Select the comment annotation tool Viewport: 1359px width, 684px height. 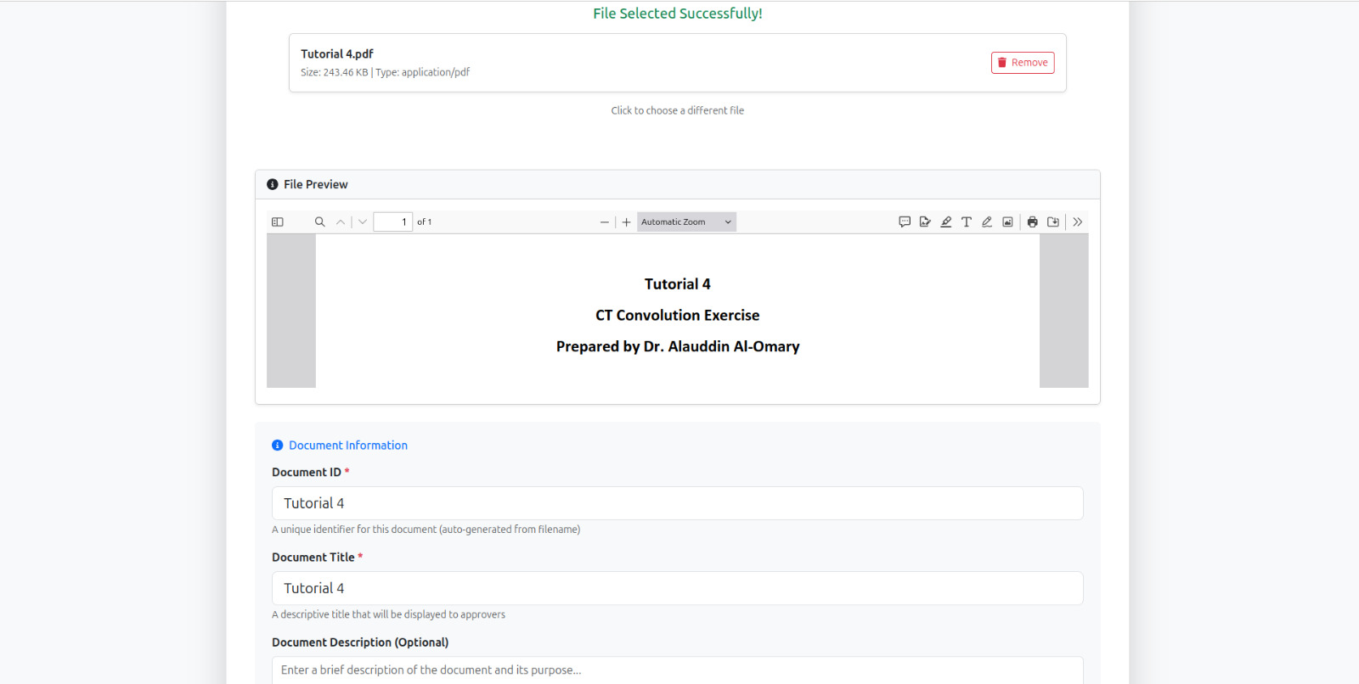point(905,222)
